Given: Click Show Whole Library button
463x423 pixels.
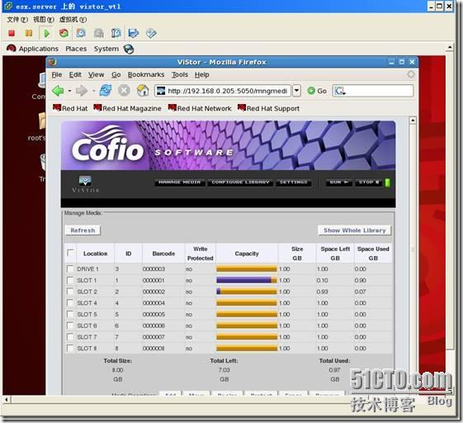Looking at the screenshot, I should point(354,231).
